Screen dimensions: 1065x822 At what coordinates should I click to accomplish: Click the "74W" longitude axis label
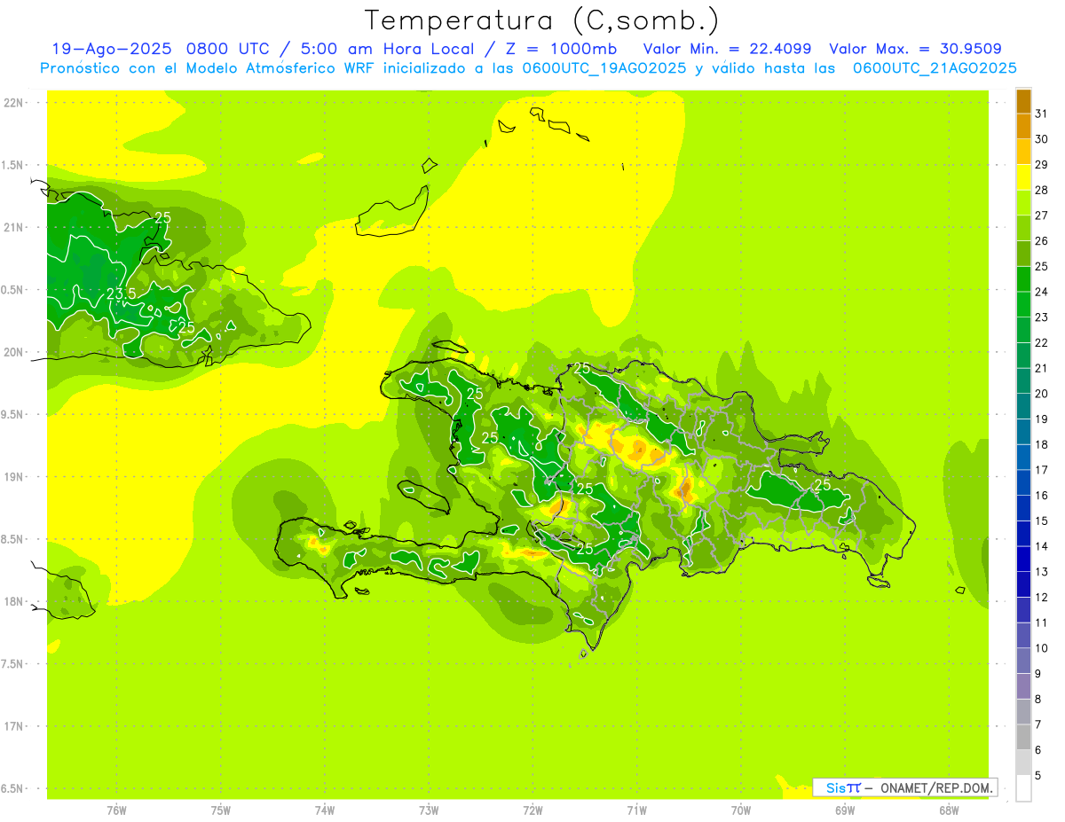click(x=324, y=810)
